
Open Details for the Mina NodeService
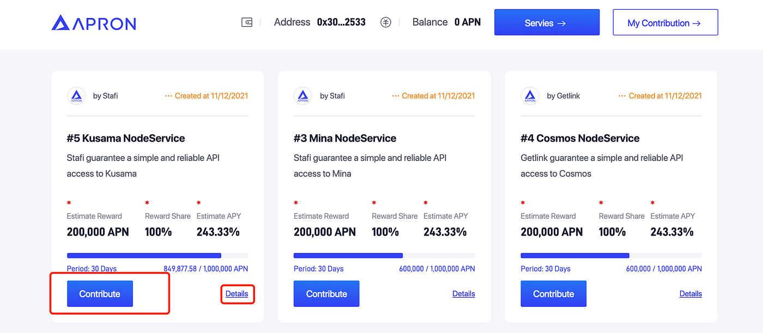[x=464, y=294]
